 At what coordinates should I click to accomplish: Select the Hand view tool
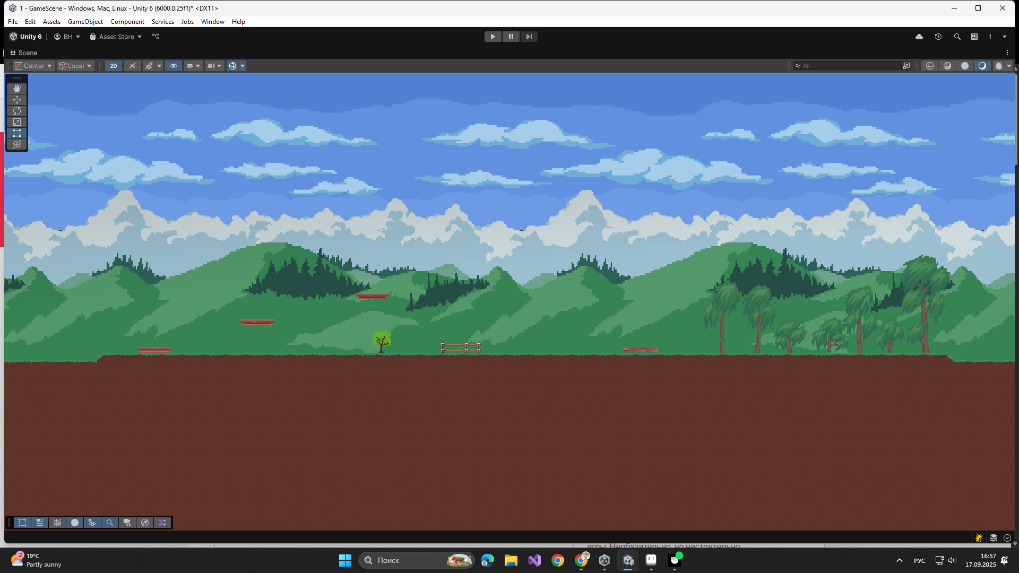(x=17, y=89)
